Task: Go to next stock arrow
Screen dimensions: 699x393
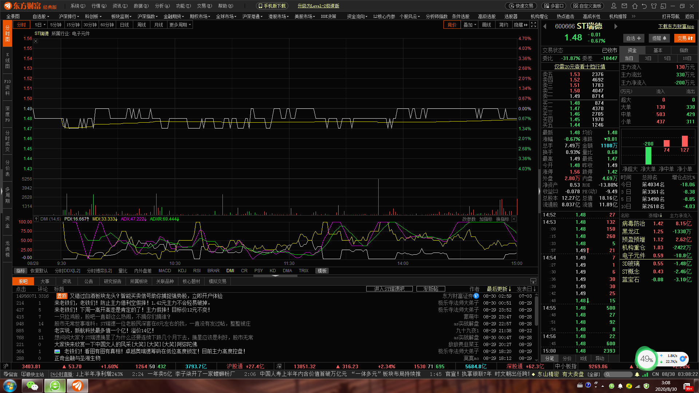Action: pos(616,26)
